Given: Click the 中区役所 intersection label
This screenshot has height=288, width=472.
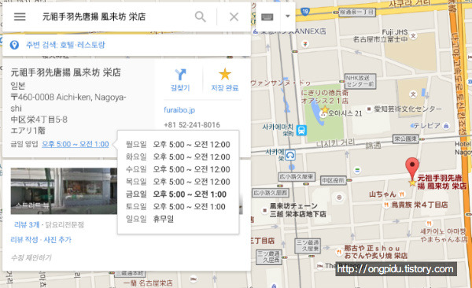Looking at the screenshot, I should click(333, 180).
